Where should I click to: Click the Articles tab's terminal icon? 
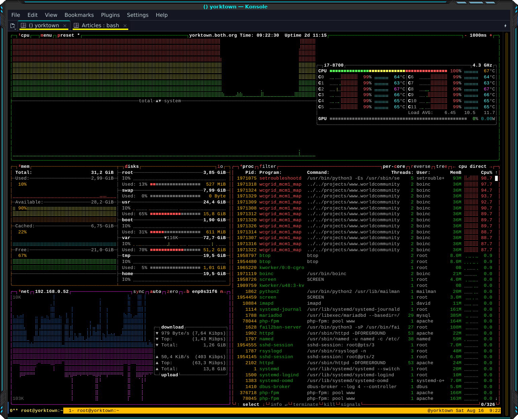click(x=76, y=25)
